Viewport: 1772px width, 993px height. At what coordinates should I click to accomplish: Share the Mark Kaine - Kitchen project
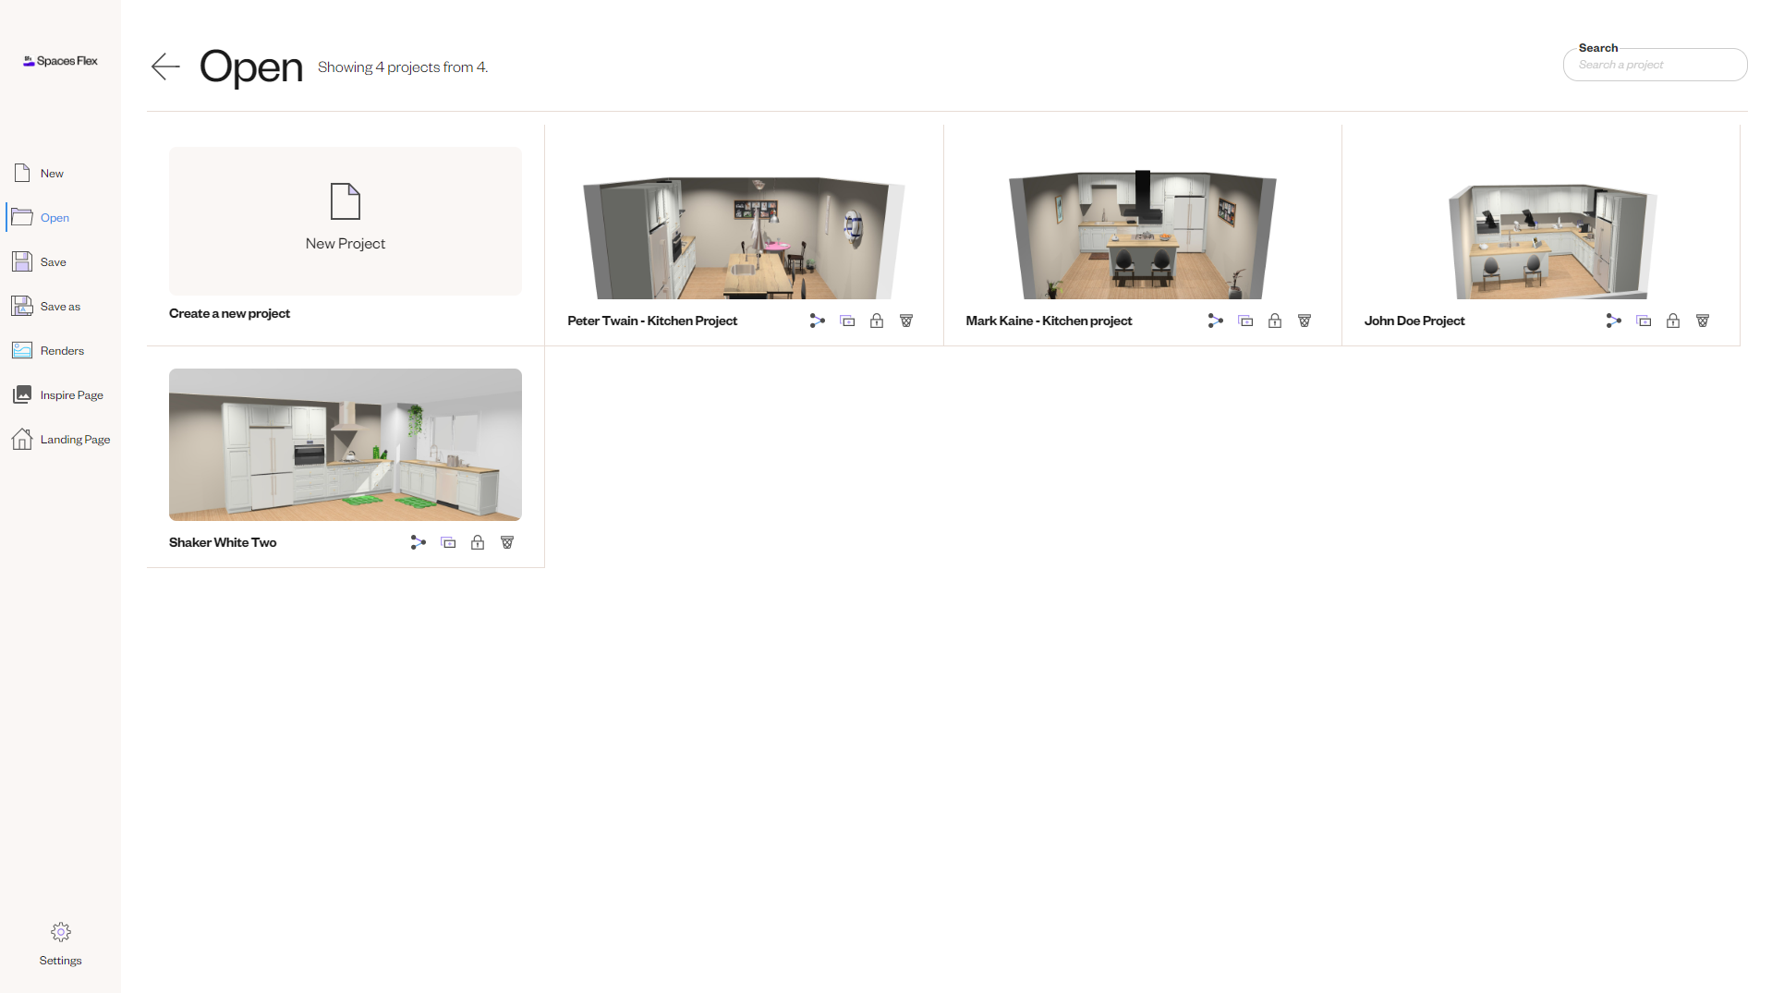point(1215,321)
